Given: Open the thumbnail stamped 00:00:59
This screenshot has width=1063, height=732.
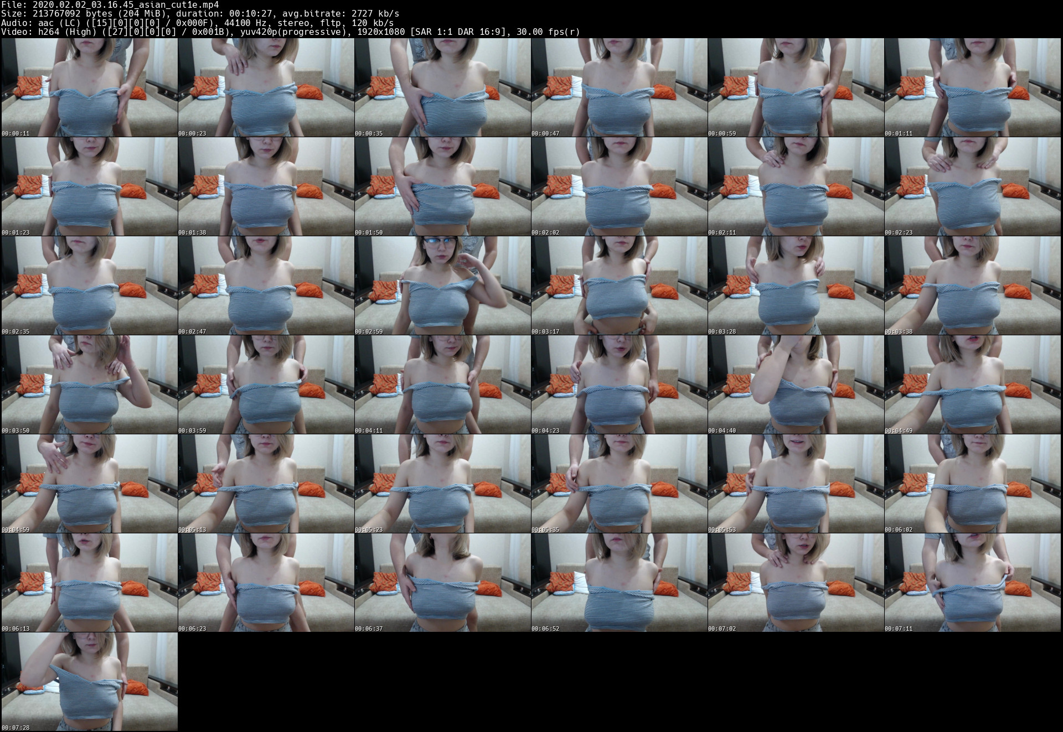Looking at the screenshot, I should point(796,87).
